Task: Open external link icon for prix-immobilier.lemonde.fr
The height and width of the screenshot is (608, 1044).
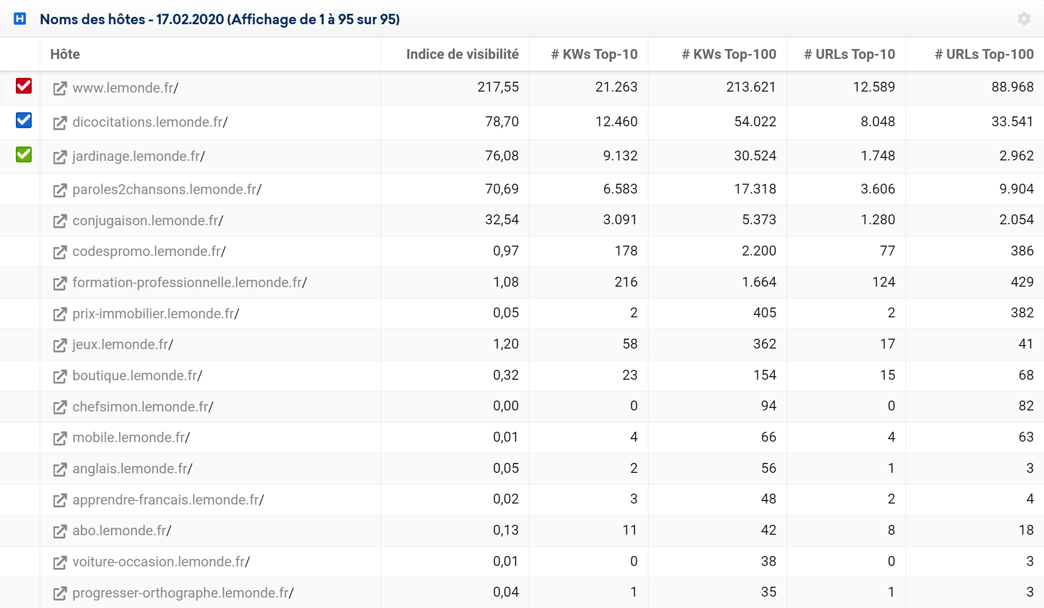Action: [60, 314]
